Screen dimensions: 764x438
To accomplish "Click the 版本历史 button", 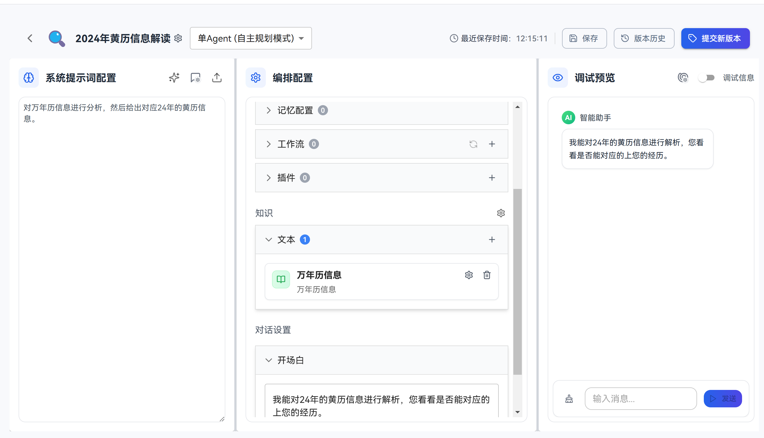I will [x=644, y=39].
